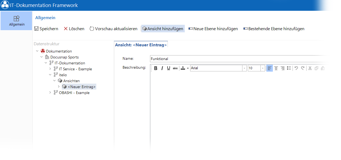Select the Allgemein sidebar tab
341x160 pixels.
click(x=17, y=21)
